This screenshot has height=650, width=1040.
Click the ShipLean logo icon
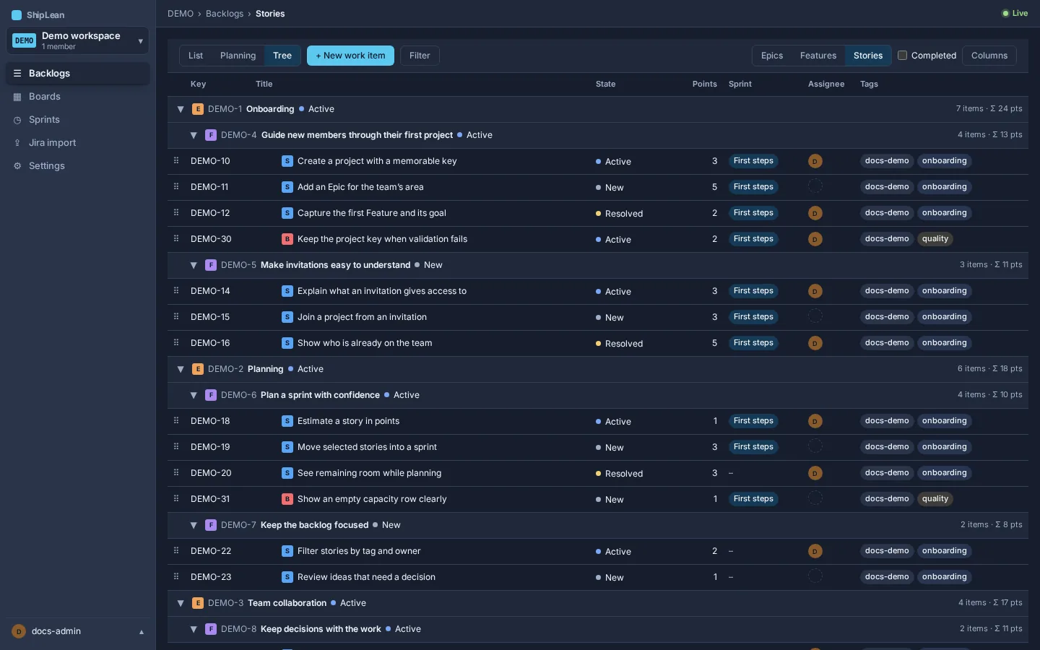(x=17, y=15)
